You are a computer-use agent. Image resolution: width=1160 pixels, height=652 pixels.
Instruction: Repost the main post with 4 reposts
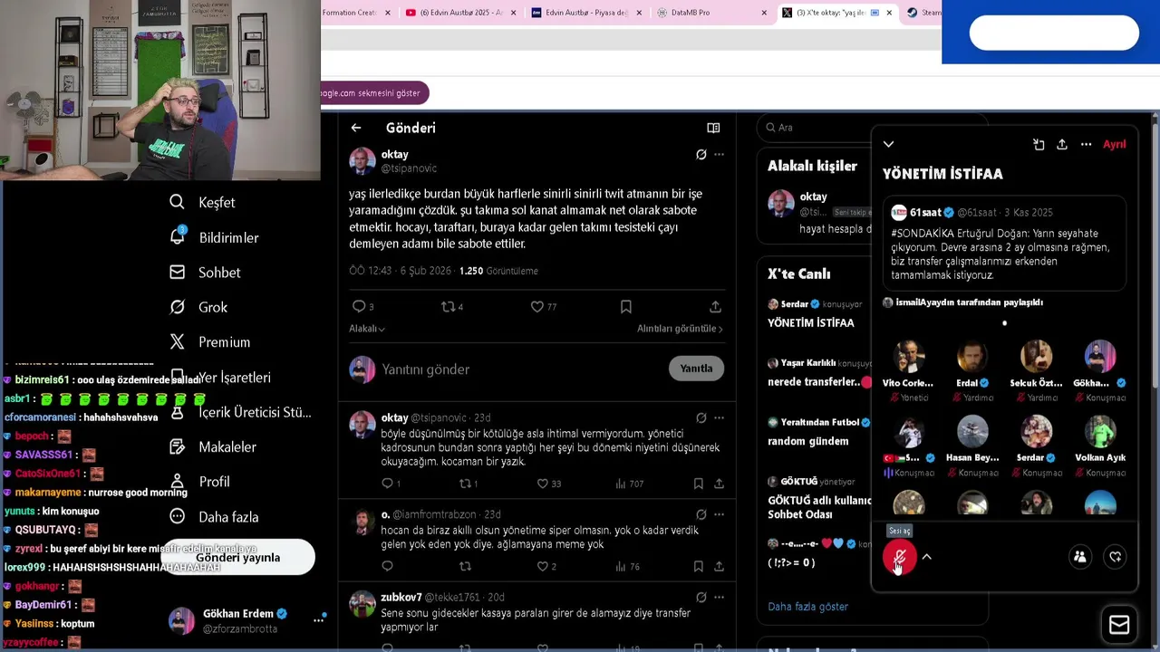(451, 307)
